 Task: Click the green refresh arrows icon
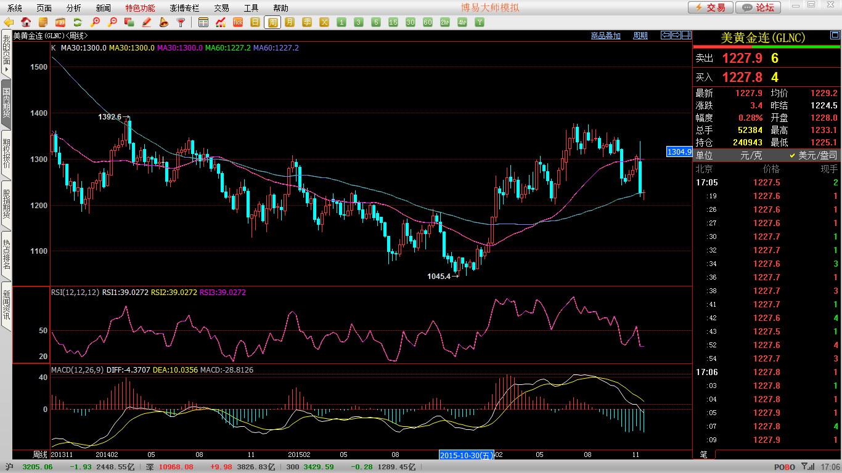tap(78, 22)
